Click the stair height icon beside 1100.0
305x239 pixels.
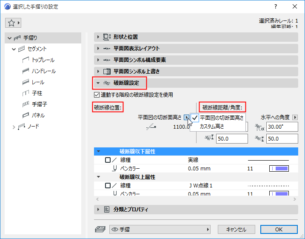coord(151,127)
